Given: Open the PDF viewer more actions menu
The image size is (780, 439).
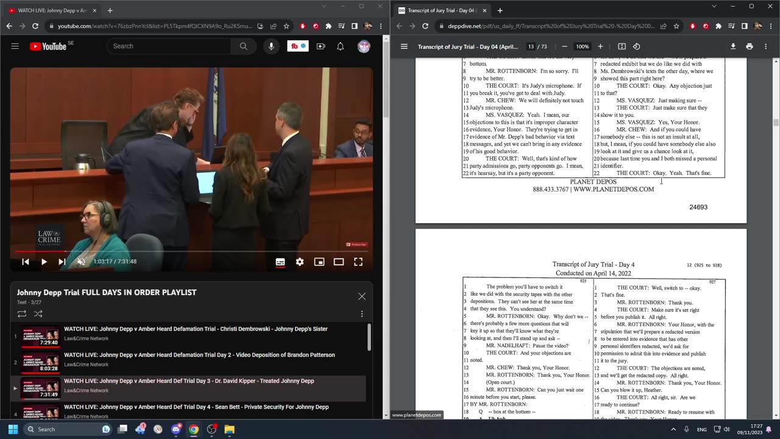Looking at the screenshot, I should point(765,46).
